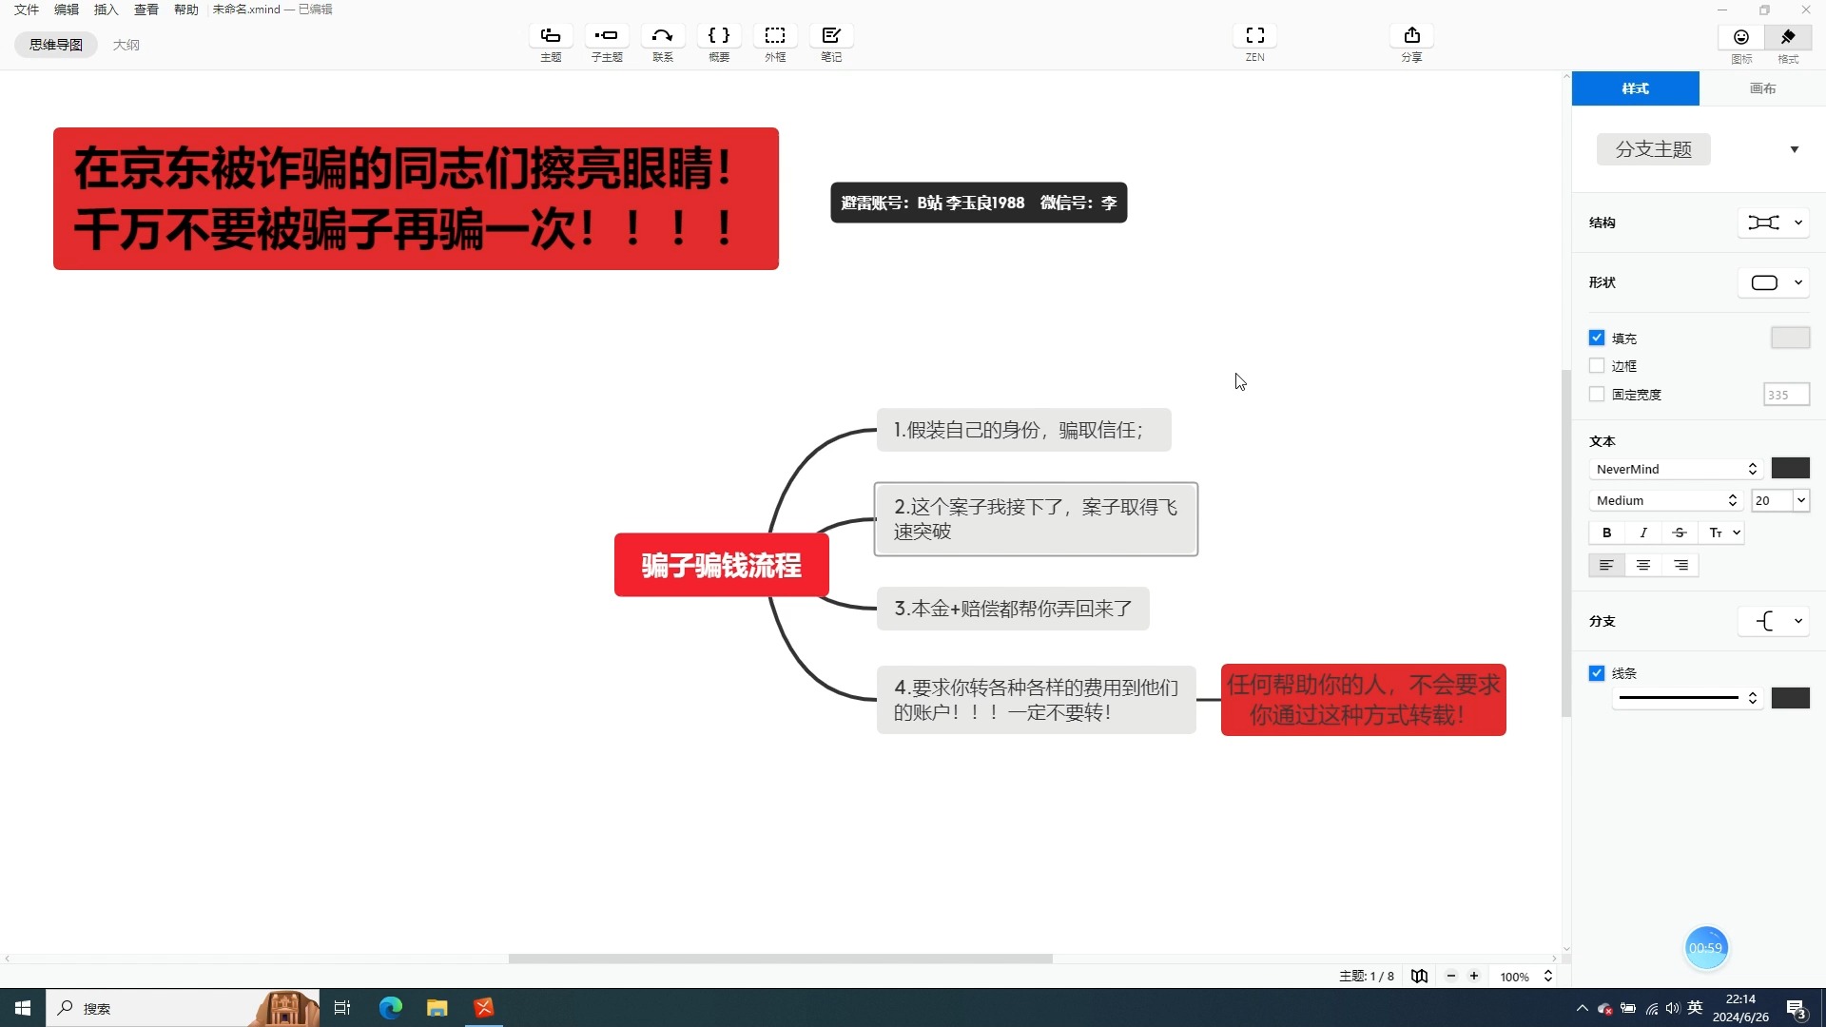Screen dimensions: 1826x1027
Task: Open the zoom 100% stepper
Action: point(1547,976)
